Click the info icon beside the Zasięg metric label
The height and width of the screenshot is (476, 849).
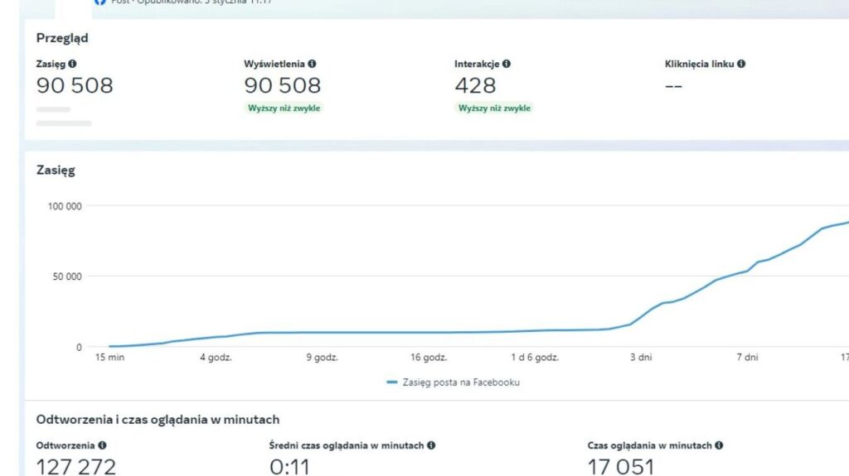coord(73,64)
